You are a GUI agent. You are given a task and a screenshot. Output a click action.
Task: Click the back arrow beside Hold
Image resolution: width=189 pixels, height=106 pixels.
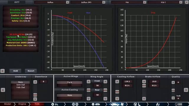3,71
